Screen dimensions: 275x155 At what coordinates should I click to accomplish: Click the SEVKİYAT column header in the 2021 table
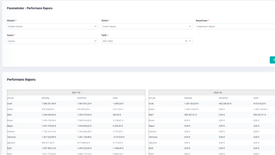pyautogui.click(x=82, y=98)
